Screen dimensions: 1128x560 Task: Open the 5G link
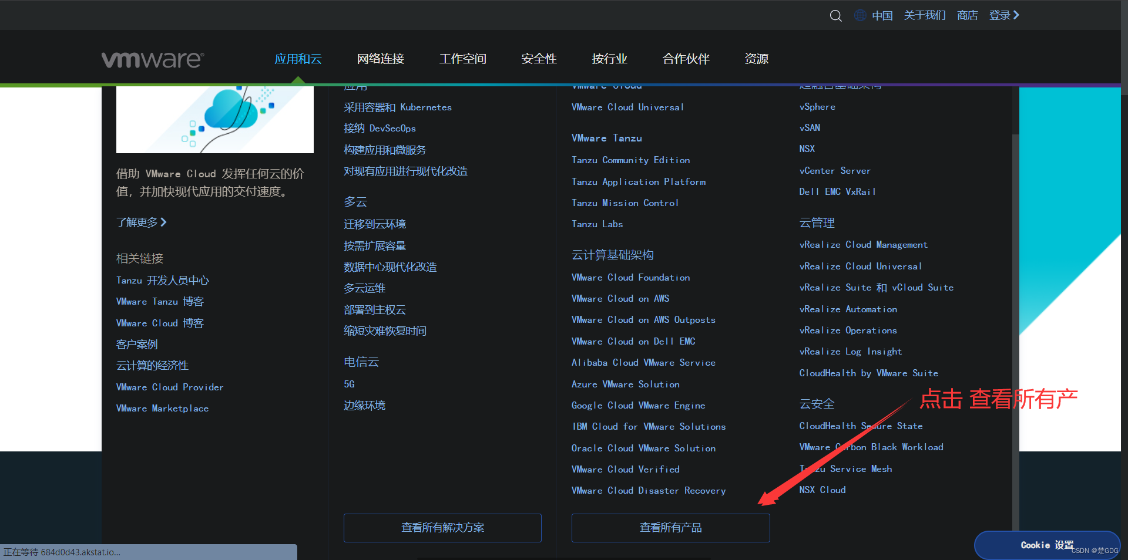coord(350,384)
